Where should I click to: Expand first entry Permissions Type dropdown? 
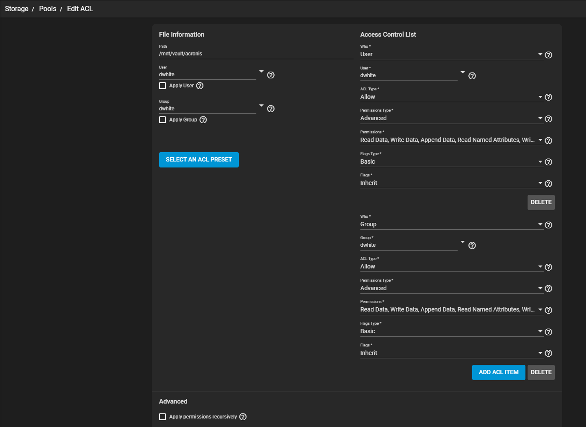click(x=452, y=118)
